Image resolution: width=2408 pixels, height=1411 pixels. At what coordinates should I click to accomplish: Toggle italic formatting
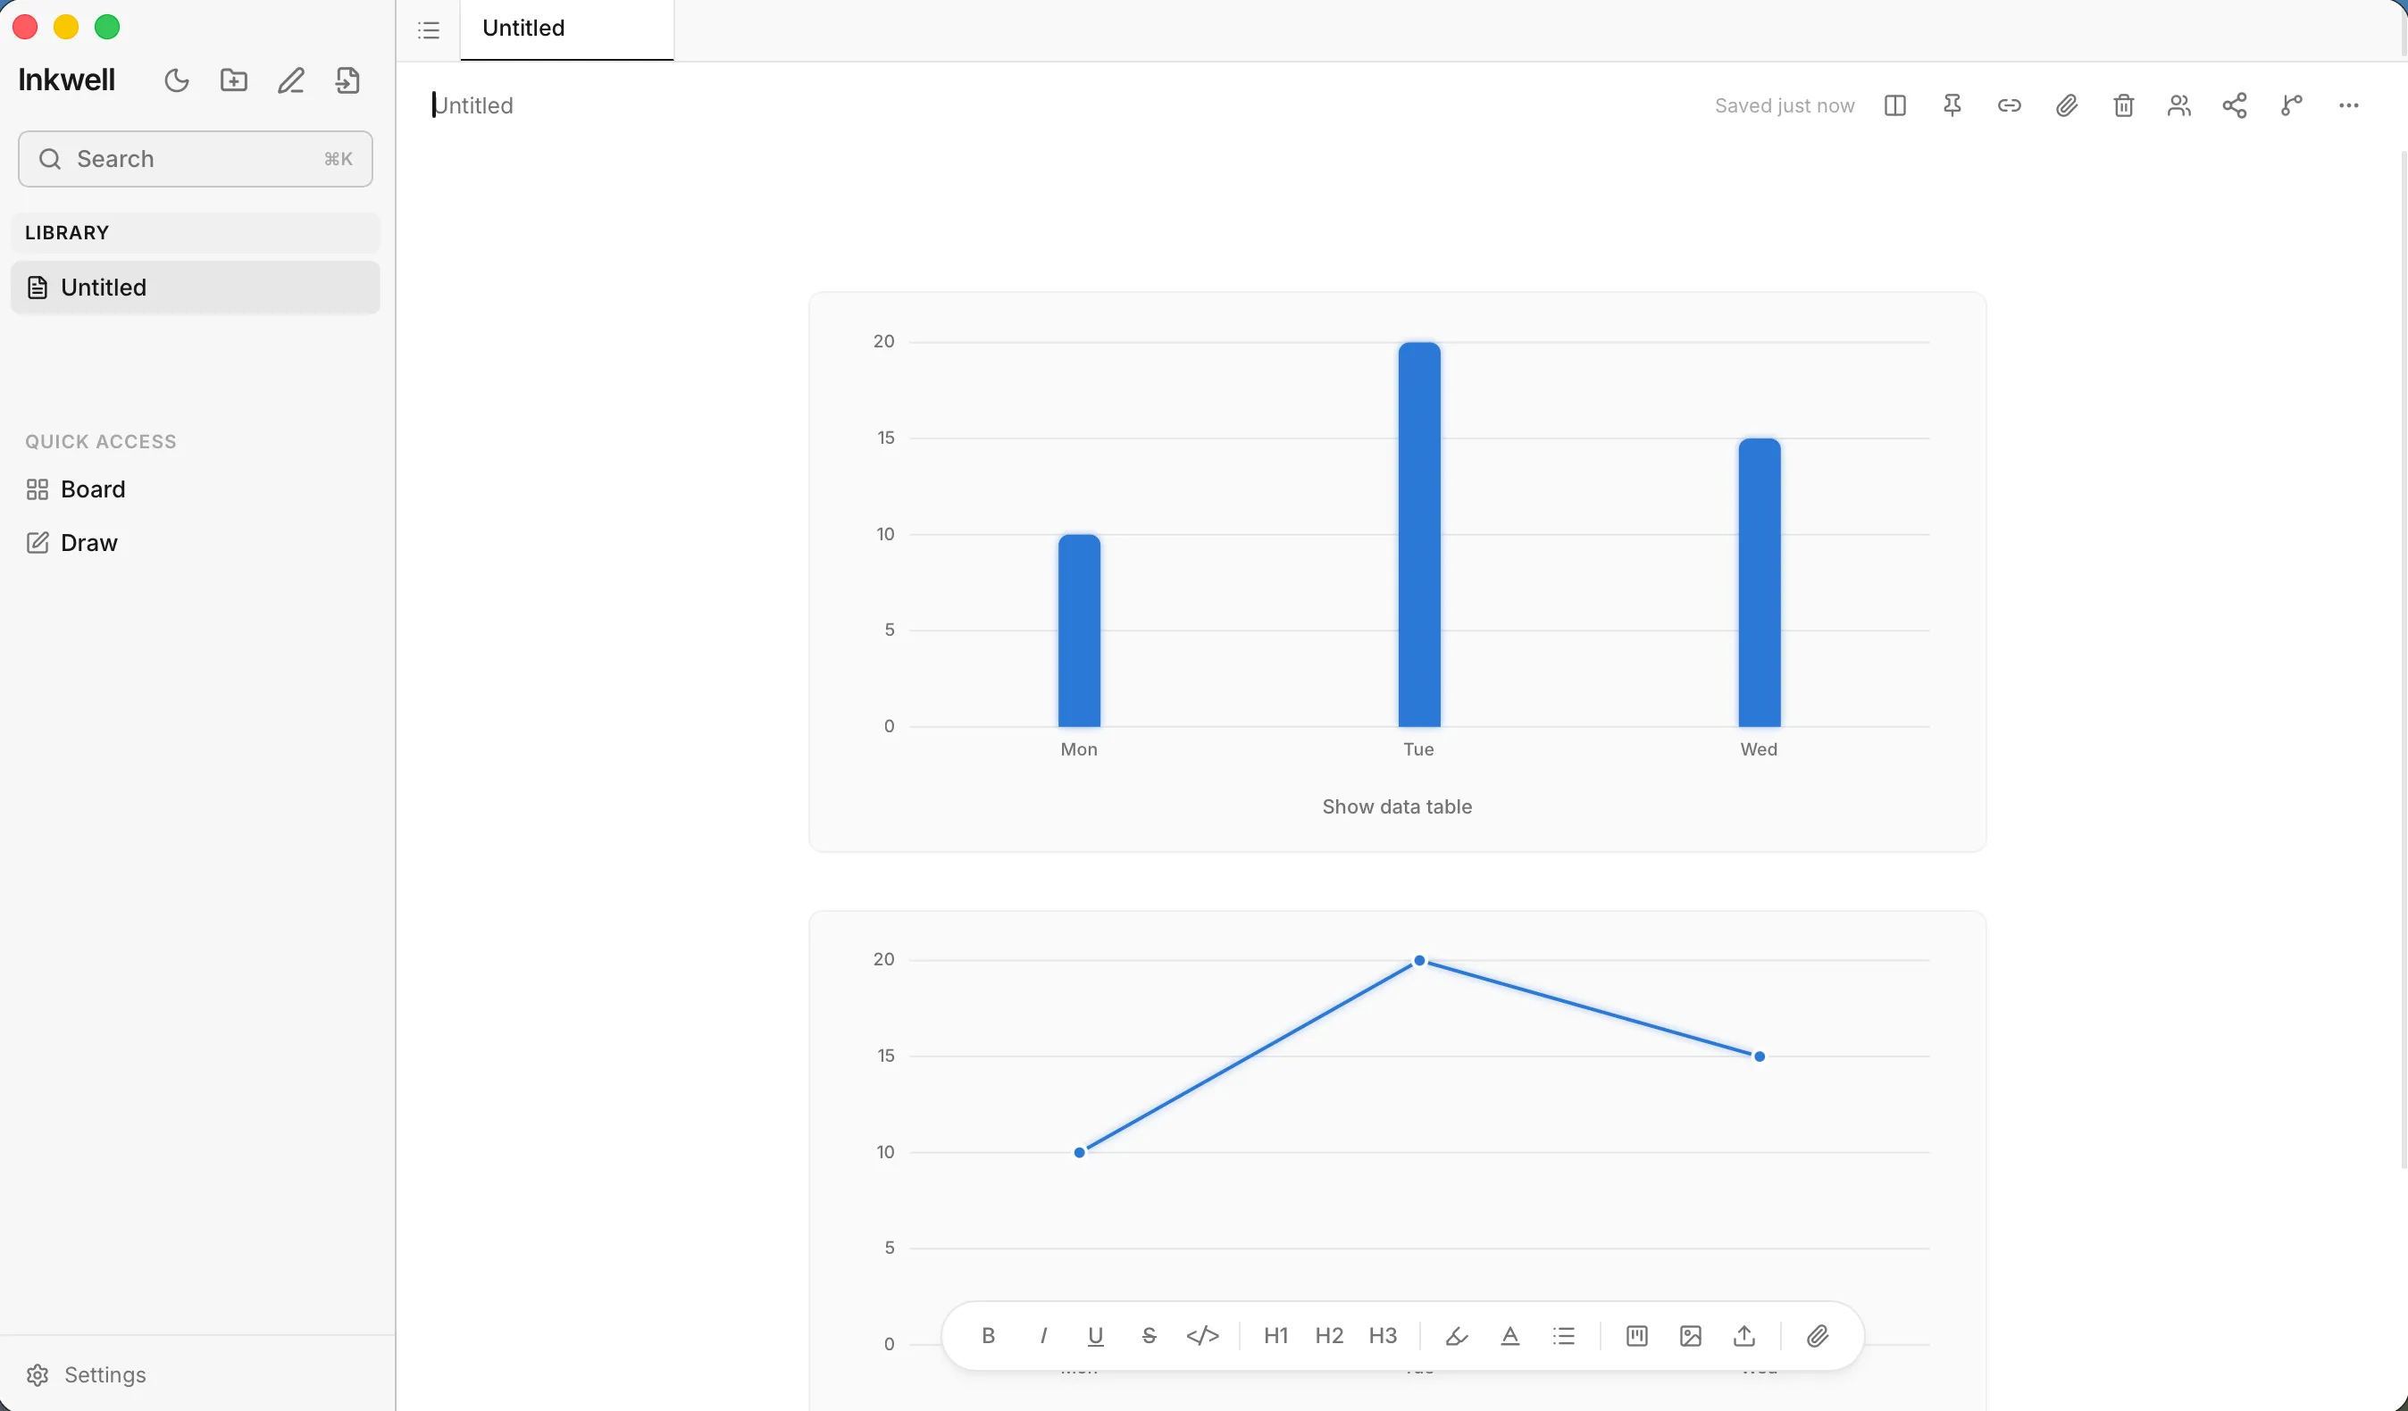click(1042, 1335)
